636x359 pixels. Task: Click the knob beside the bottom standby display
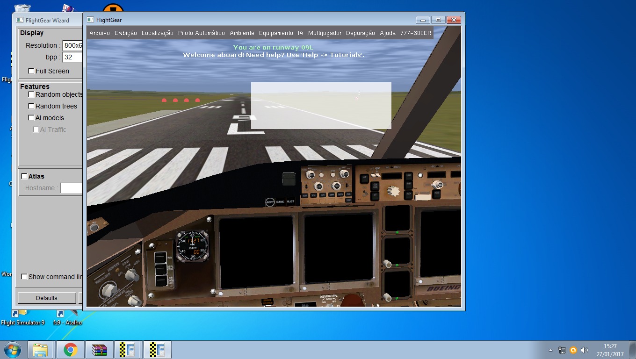[x=387, y=297]
